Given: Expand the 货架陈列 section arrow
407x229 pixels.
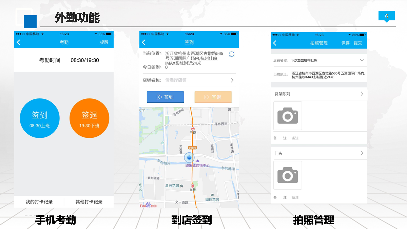Looking at the screenshot, I should (x=362, y=94).
